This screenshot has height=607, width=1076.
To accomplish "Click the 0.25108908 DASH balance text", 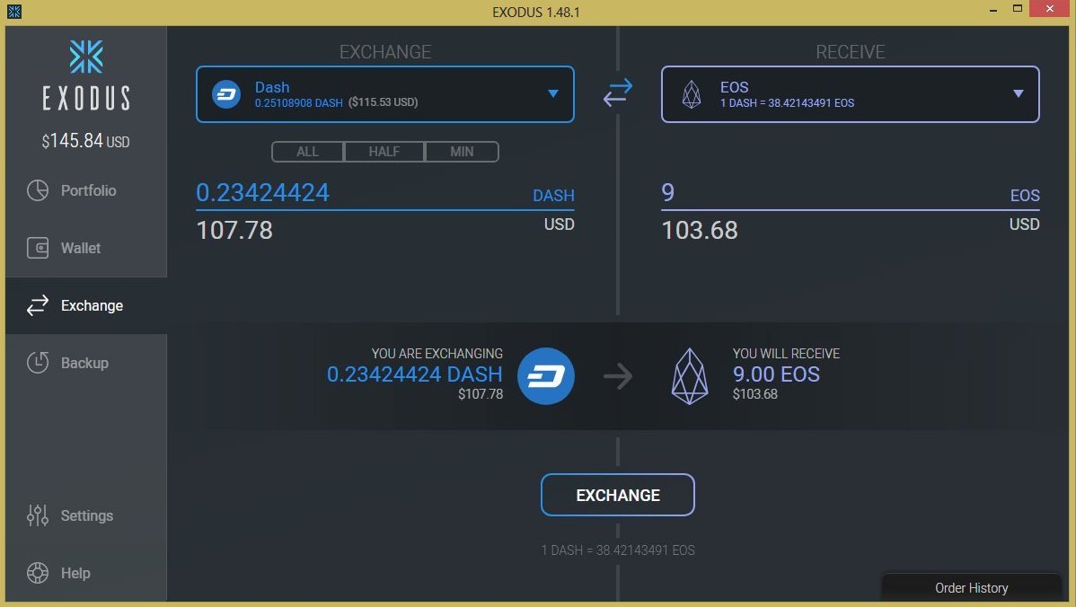I will click(x=298, y=103).
